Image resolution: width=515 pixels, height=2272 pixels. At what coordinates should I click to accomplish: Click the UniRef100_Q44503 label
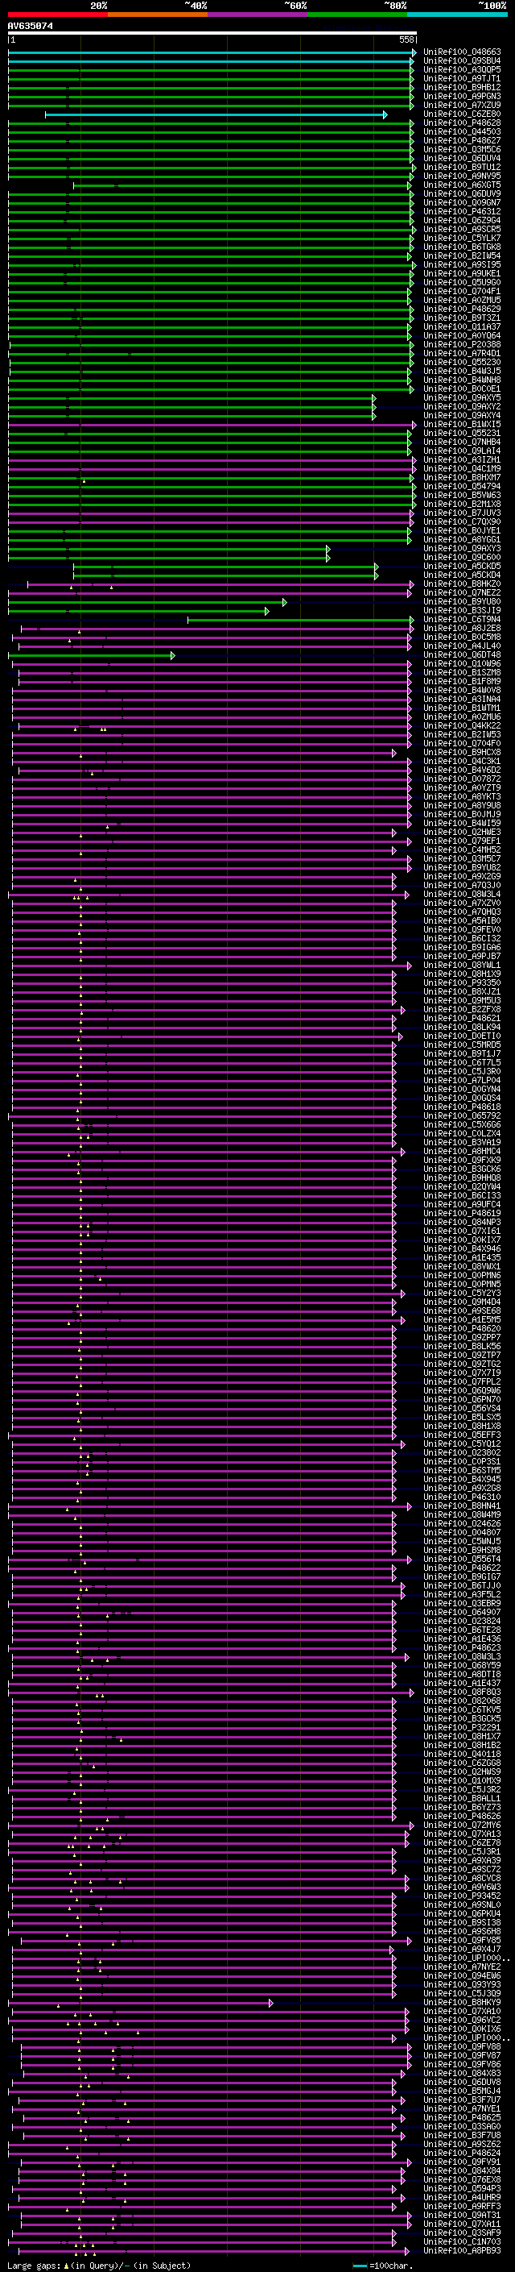(x=462, y=131)
